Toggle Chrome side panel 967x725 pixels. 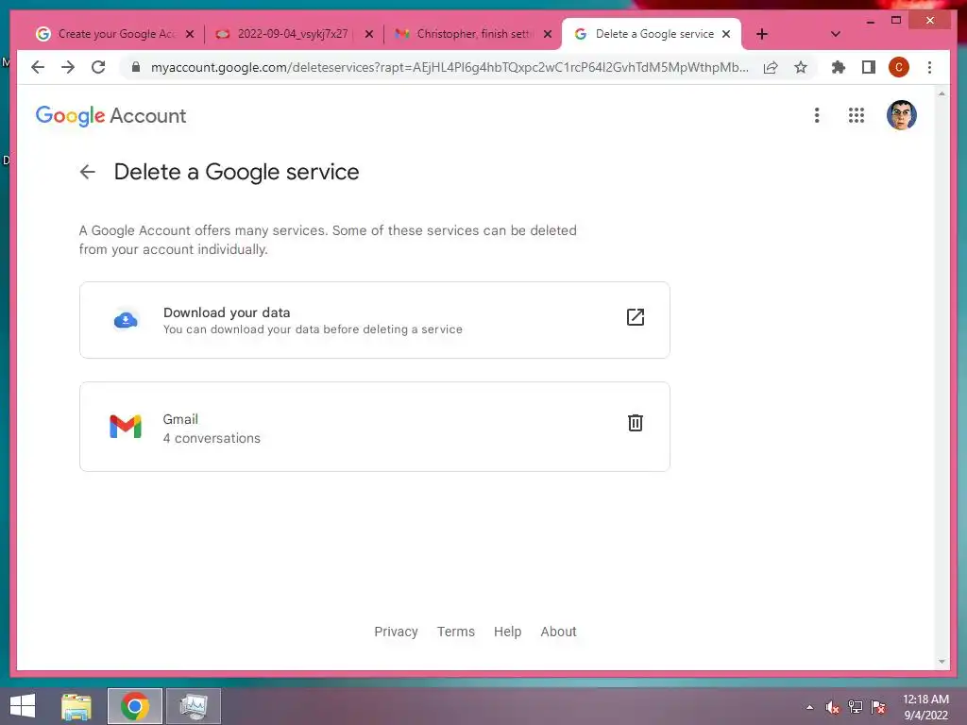(869, 67)
